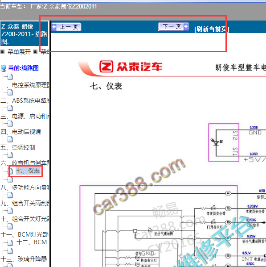266x267 pixels.
Task: Click page icon above 一、电控系统原理图
Action: tap(10, 77)
